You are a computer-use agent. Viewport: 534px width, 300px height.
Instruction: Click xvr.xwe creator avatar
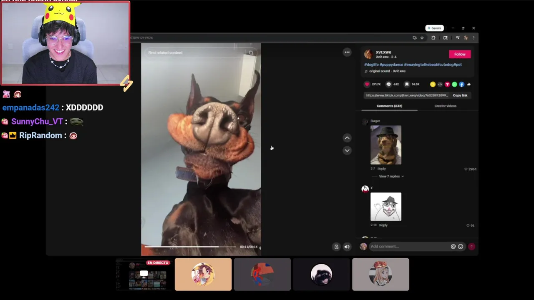point(368,54)
